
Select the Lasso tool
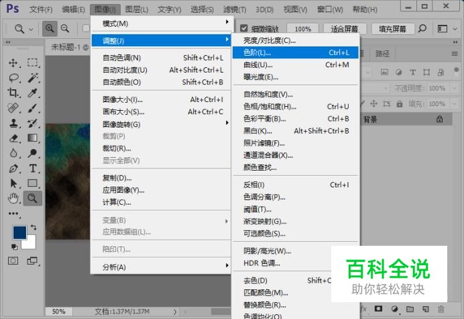click(13, 78)
